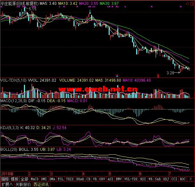Screen dimensions: 195x187
Task: Click the BOLL: 3.55 value
Action: pyautogui.click(x=28, y=149)
